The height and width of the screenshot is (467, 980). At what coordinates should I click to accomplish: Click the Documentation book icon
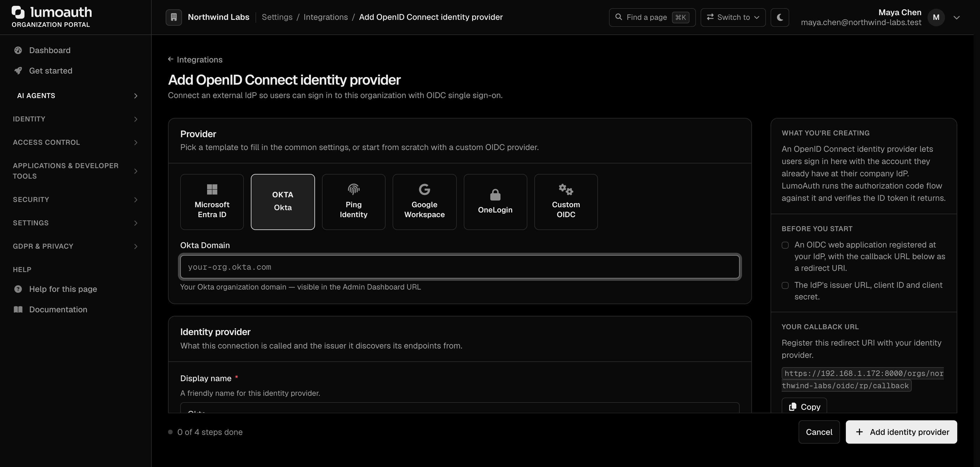click(18, 309)
